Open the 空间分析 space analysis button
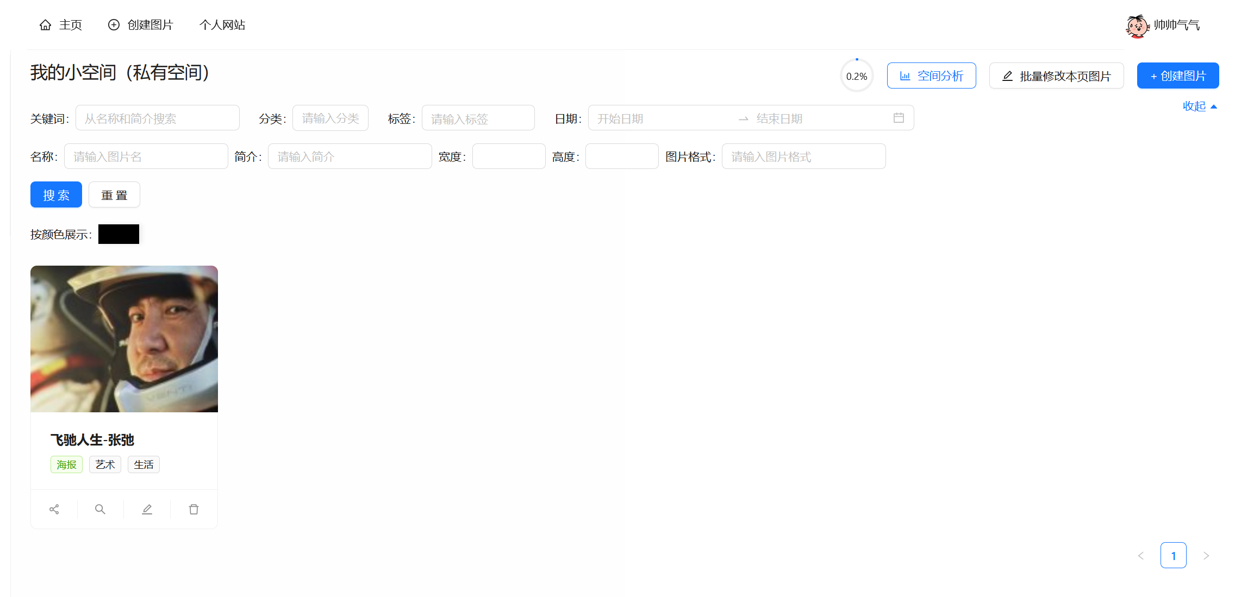1235x597 pixels. pyautogui.click(x=931, y=76)
